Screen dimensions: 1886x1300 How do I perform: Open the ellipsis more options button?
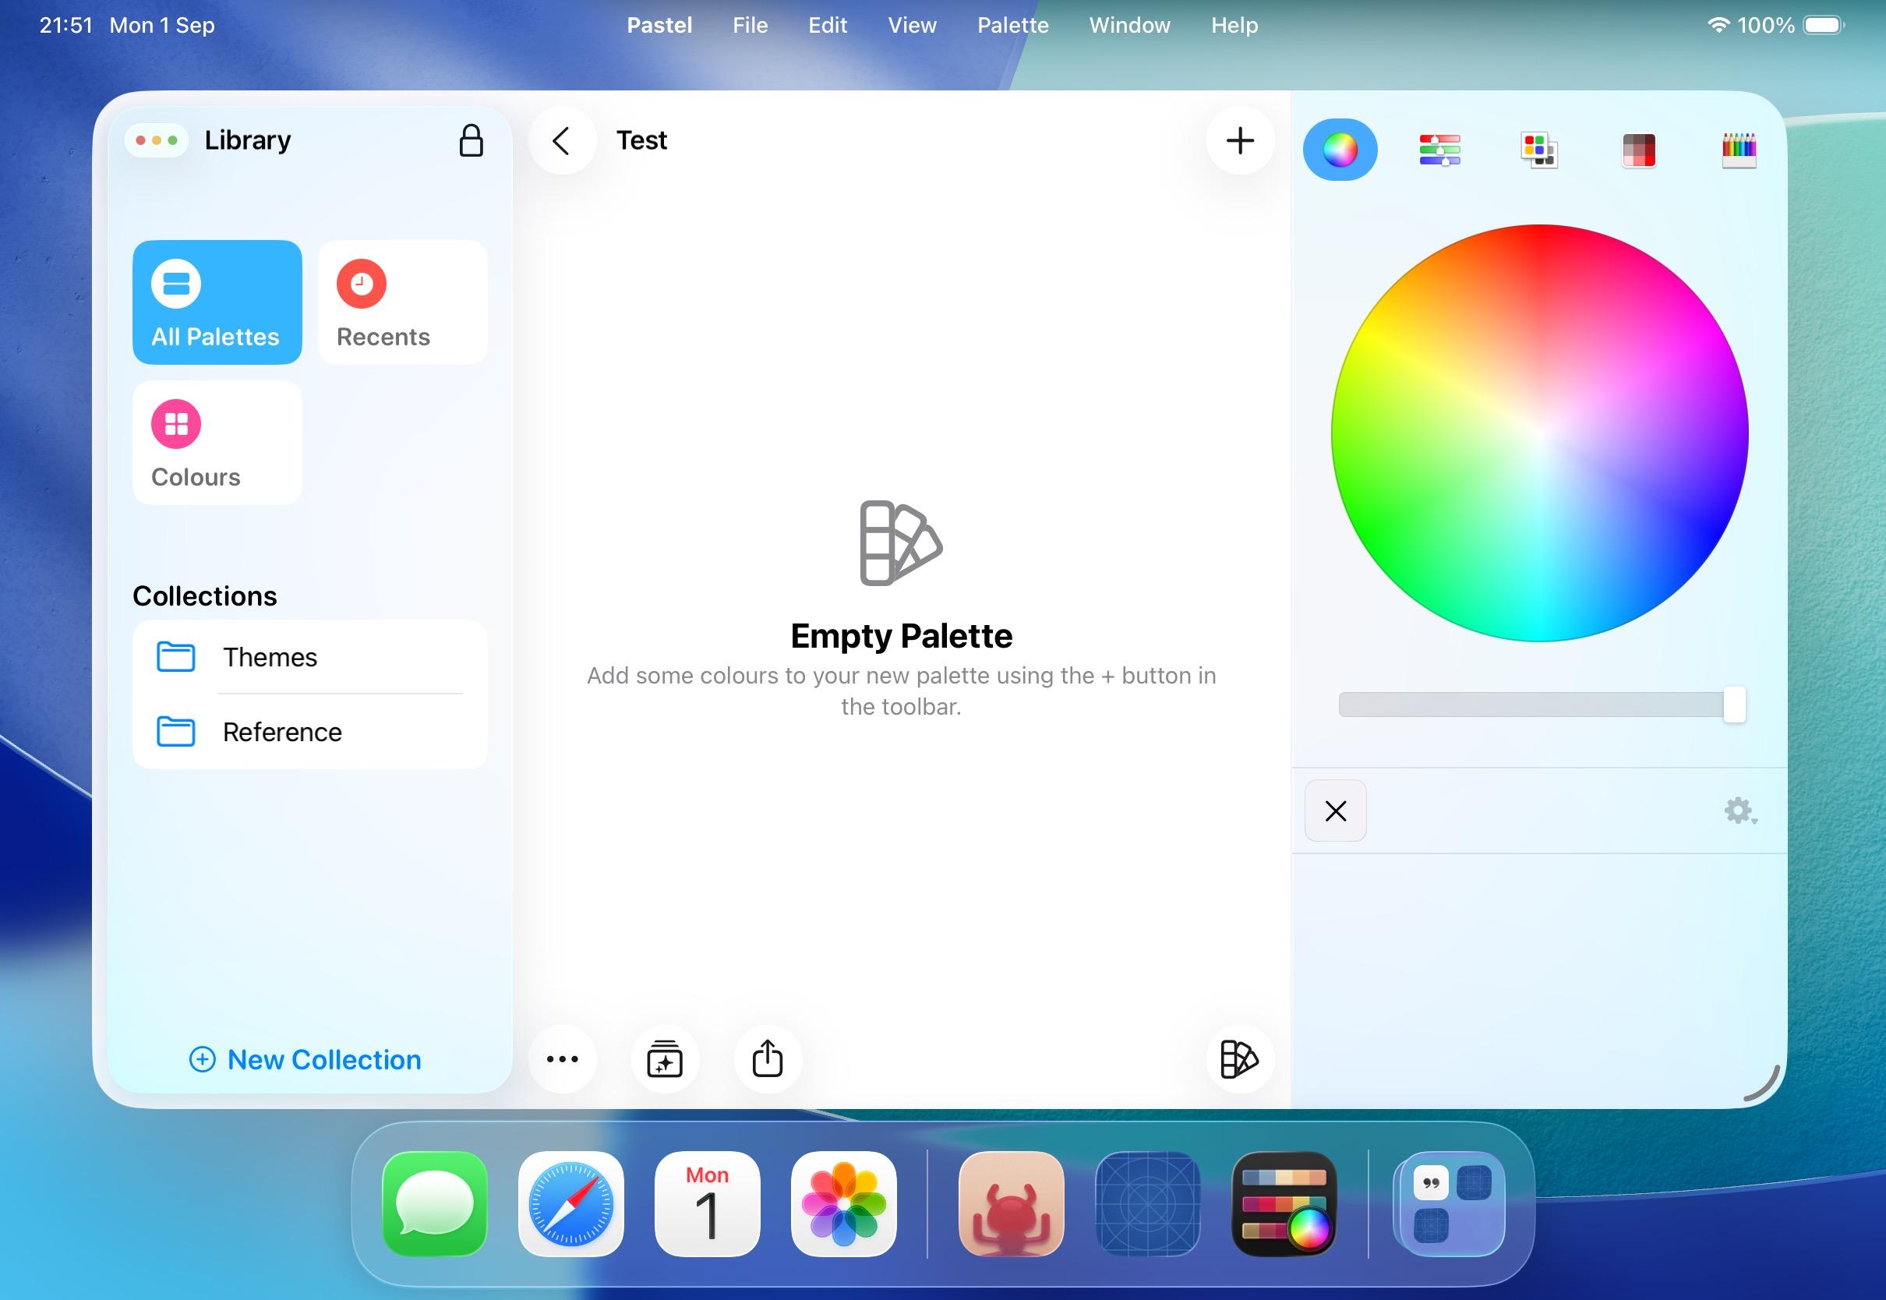[x=562, y=1059]
